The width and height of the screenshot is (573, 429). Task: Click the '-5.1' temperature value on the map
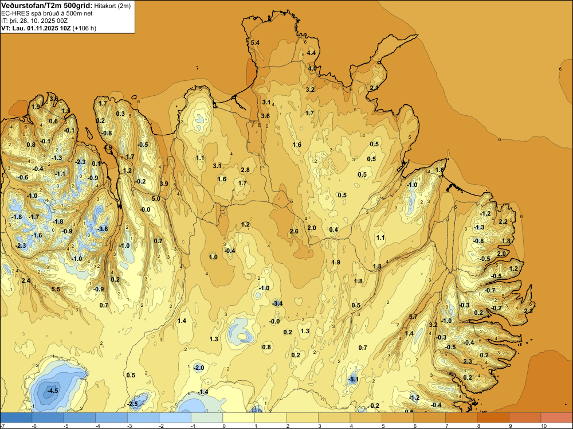point(353,379)
